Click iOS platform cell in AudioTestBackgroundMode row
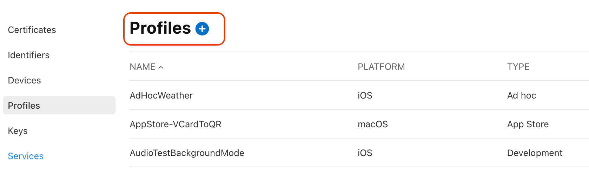This screenshot has width=589, height=169. (x=365, y=153)
